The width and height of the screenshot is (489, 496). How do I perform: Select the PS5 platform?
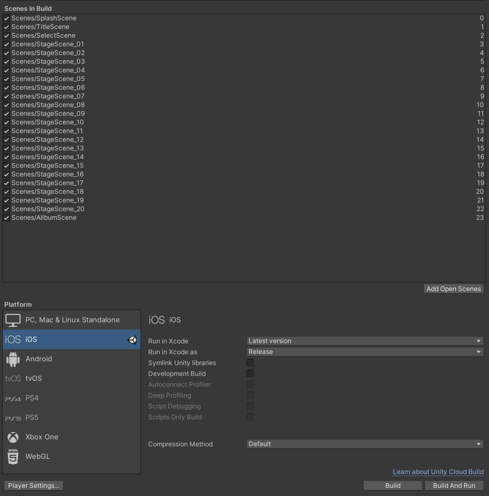pyautogui.click(x=72, y=417)
